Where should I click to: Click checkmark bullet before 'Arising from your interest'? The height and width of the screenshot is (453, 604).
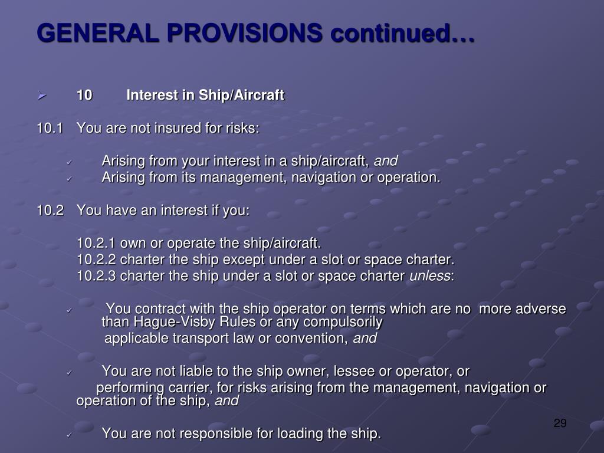pyautogui.click(x=70, y=163)
